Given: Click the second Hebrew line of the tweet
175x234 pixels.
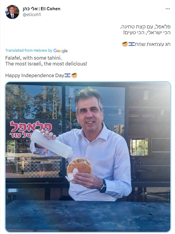Looking at the screenshot, I should point(147,32).
